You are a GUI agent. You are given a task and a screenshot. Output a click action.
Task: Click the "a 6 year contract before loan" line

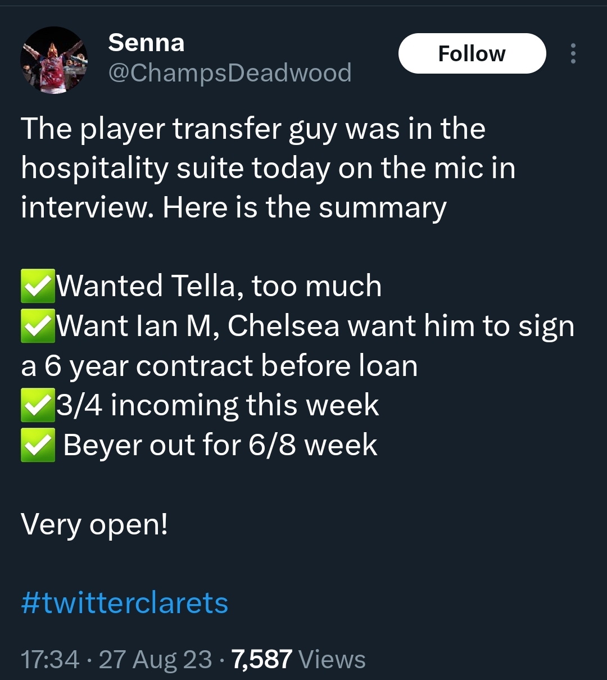[x=219, y=366]
